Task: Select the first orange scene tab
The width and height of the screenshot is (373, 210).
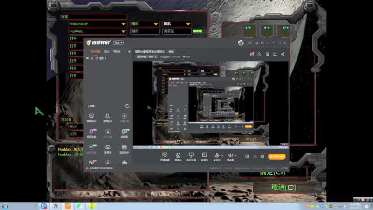Action: click(96, 51)
